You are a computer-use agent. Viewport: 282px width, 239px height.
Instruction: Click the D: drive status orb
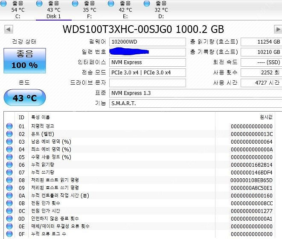[x=147, y=3]
